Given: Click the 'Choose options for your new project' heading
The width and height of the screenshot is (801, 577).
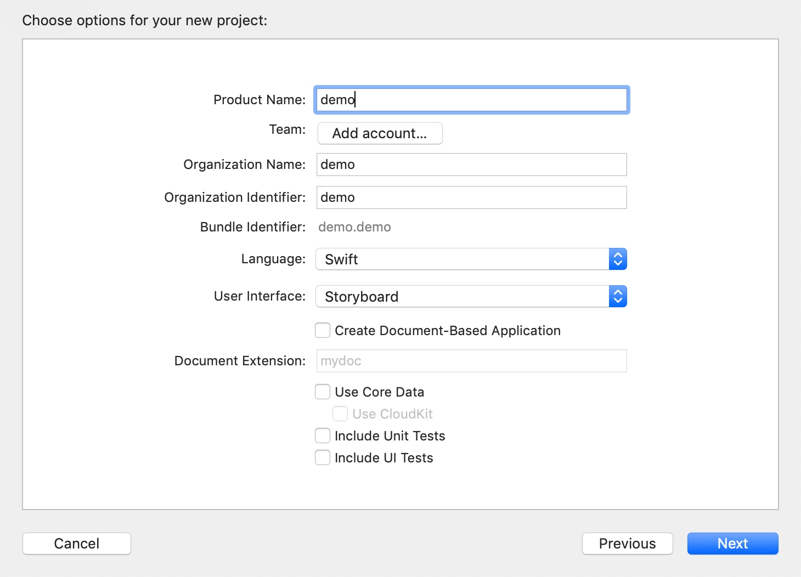Looking at the screenshot, I should click(x=145, y=20).
